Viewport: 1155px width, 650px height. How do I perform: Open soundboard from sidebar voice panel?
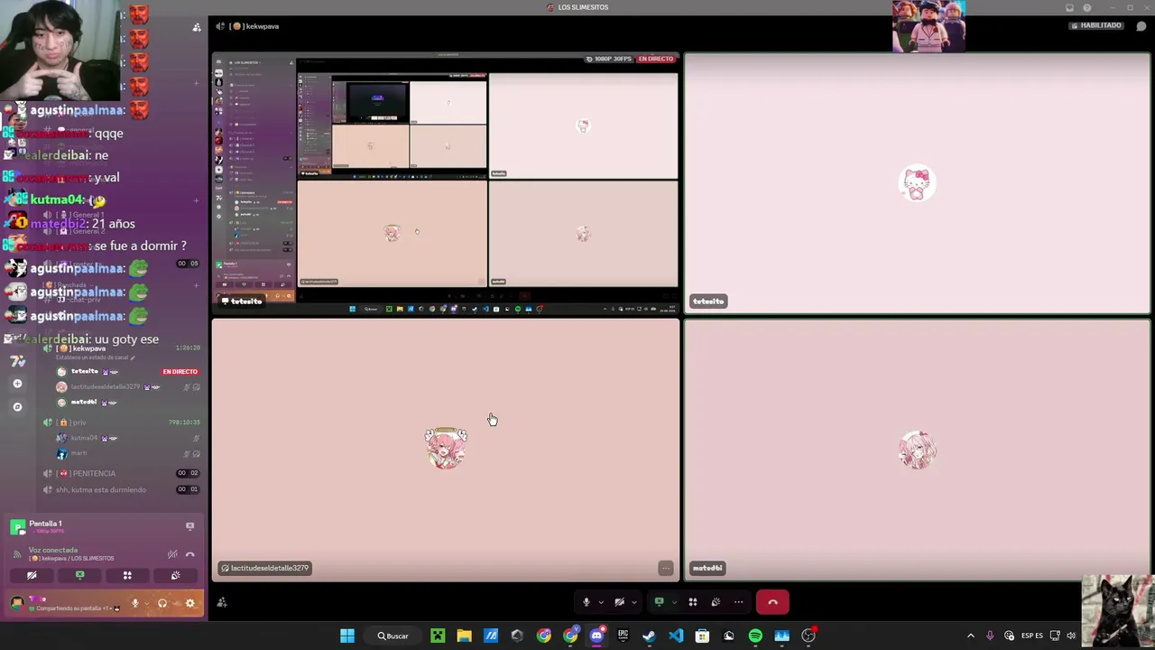[x=175, y=575]
